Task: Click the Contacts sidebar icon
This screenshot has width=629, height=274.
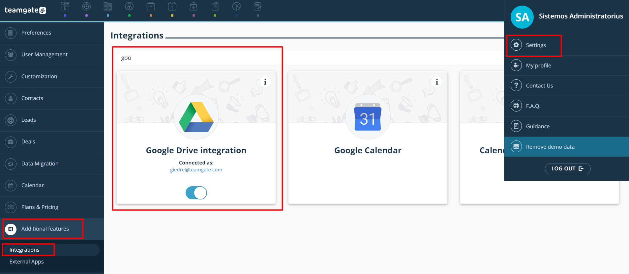Action: (x=11, y=98)
